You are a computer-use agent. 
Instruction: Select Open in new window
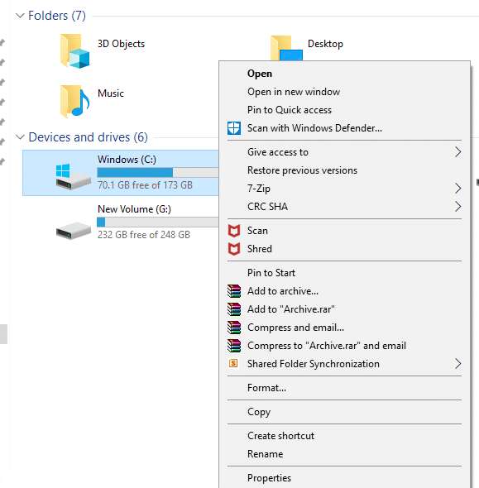344,92
